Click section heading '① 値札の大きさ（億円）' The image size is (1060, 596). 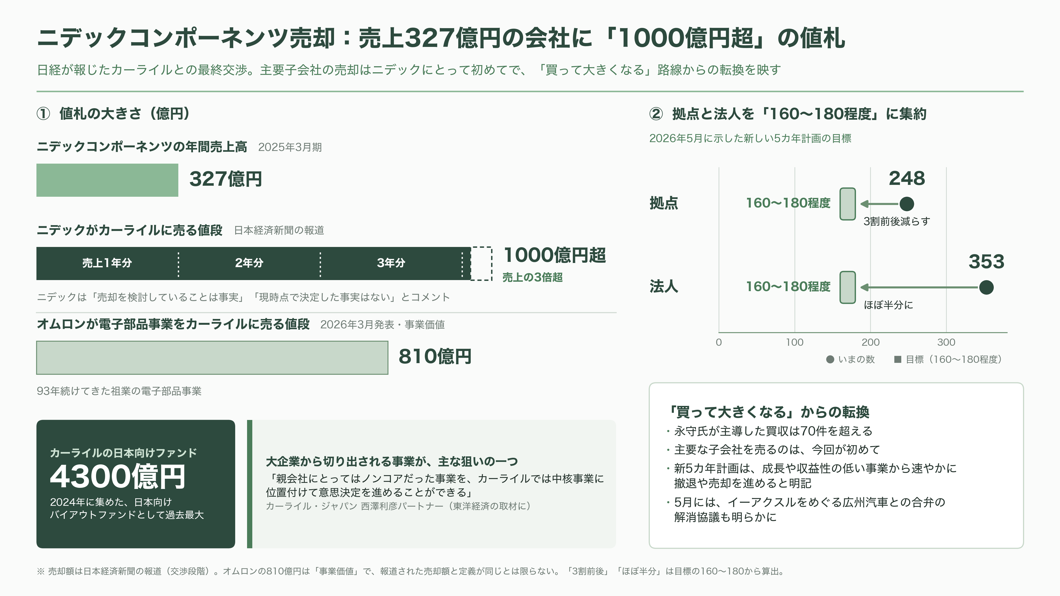114,113
